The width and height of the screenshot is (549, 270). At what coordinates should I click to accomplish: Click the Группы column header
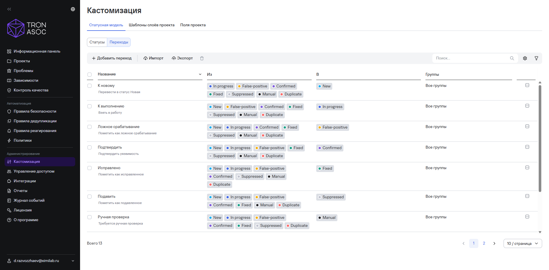432,74
